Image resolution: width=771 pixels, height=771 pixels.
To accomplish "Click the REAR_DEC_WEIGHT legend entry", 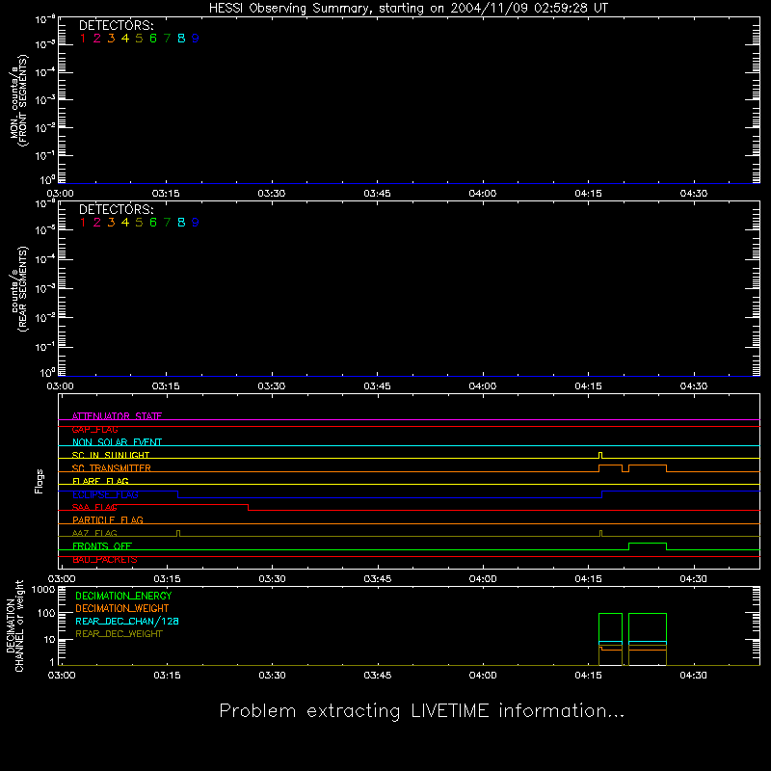I will click(119, 634).
